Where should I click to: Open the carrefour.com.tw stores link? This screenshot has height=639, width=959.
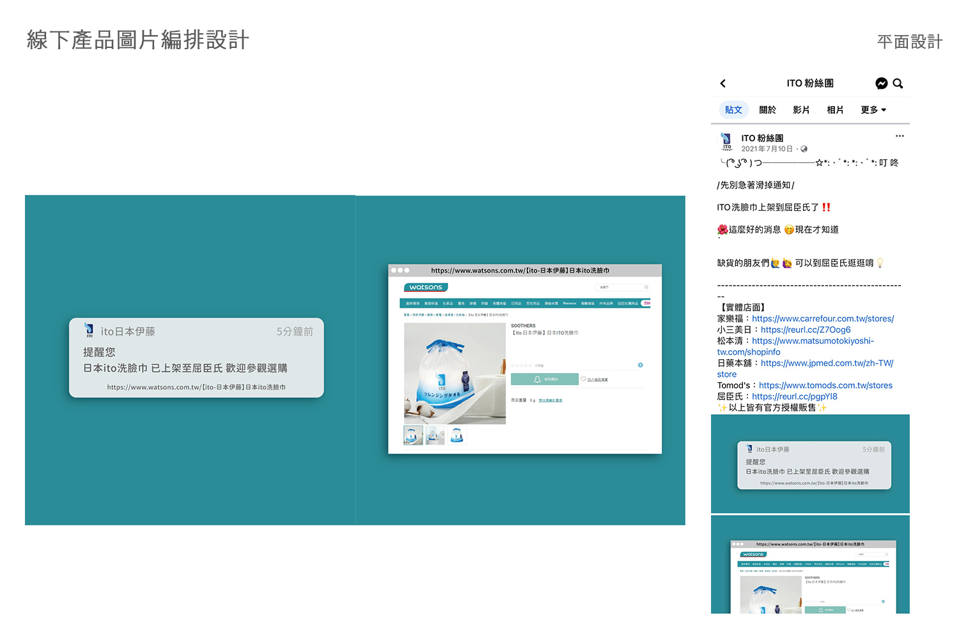[x=823, y=318]
